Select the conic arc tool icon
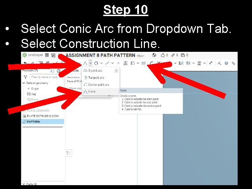 (85, 63)
